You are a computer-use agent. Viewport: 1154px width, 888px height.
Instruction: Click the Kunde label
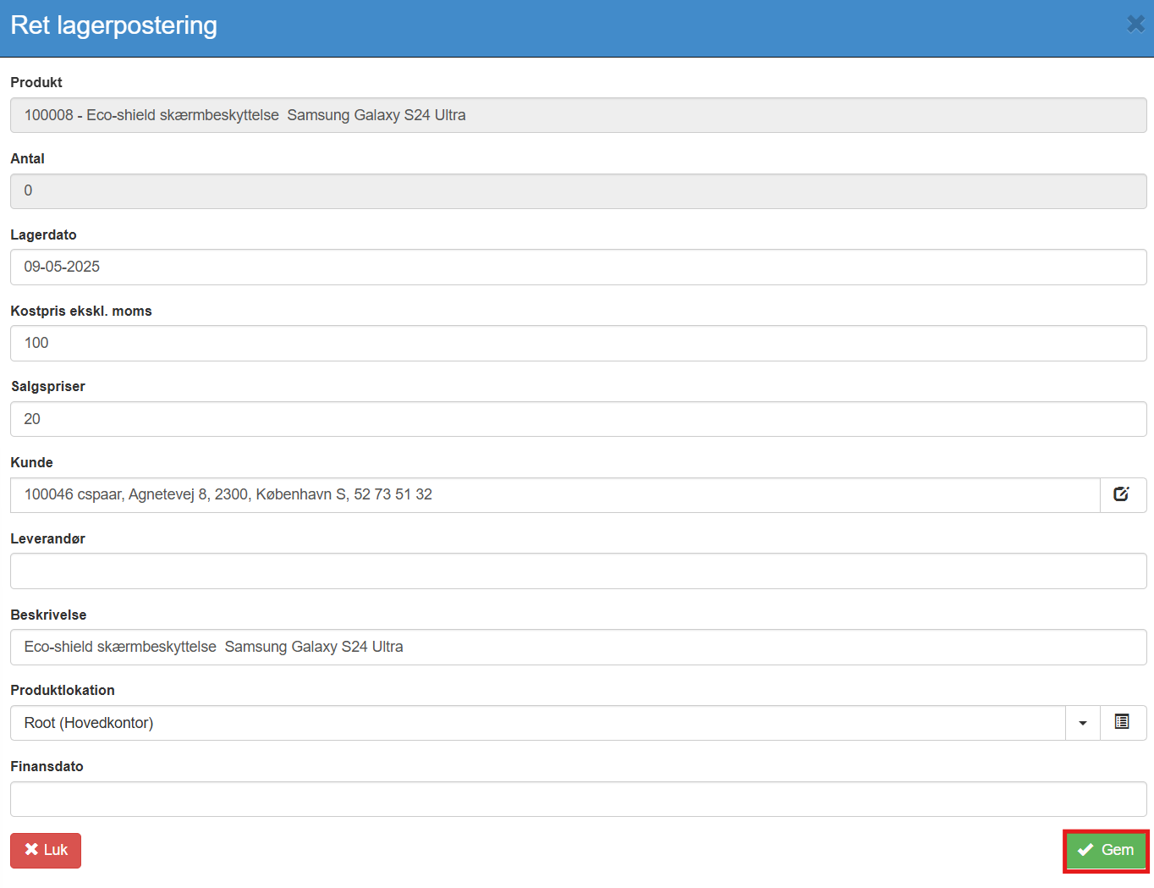31,462
